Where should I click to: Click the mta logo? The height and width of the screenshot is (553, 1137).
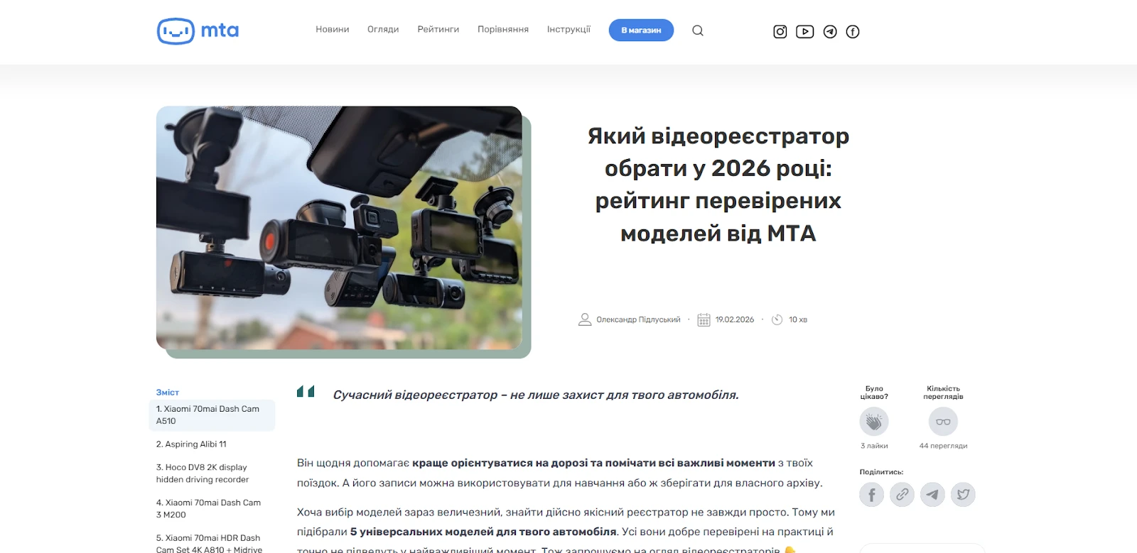[198, 31]
